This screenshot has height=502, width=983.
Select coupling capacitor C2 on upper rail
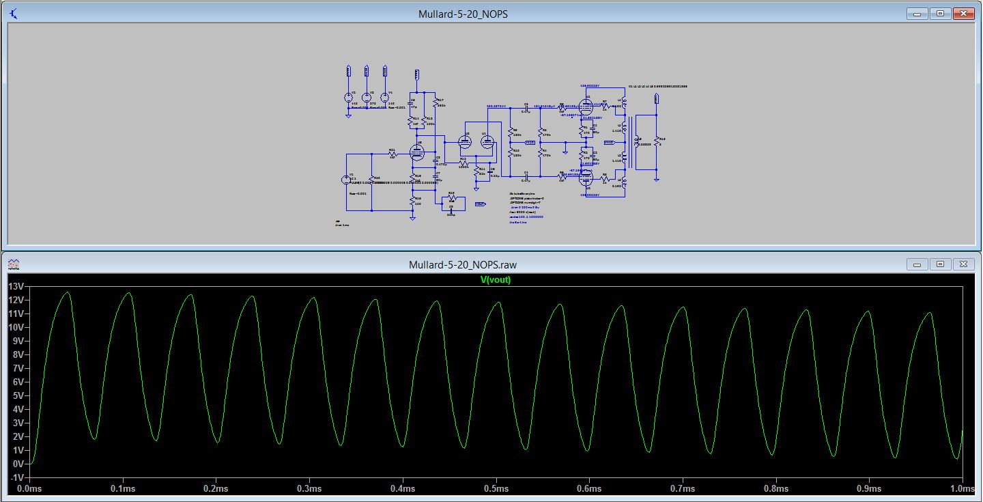526,108
